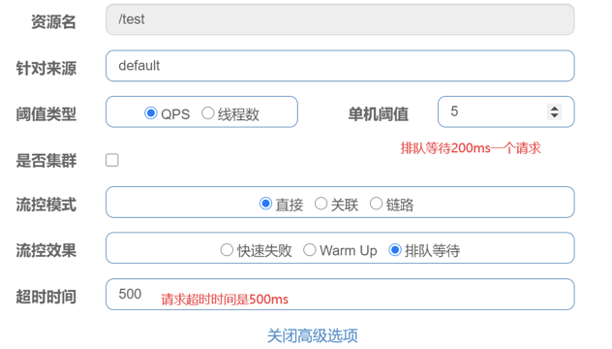
Task: Click the 针对来源 label
Action: click(x=46, y=68)
